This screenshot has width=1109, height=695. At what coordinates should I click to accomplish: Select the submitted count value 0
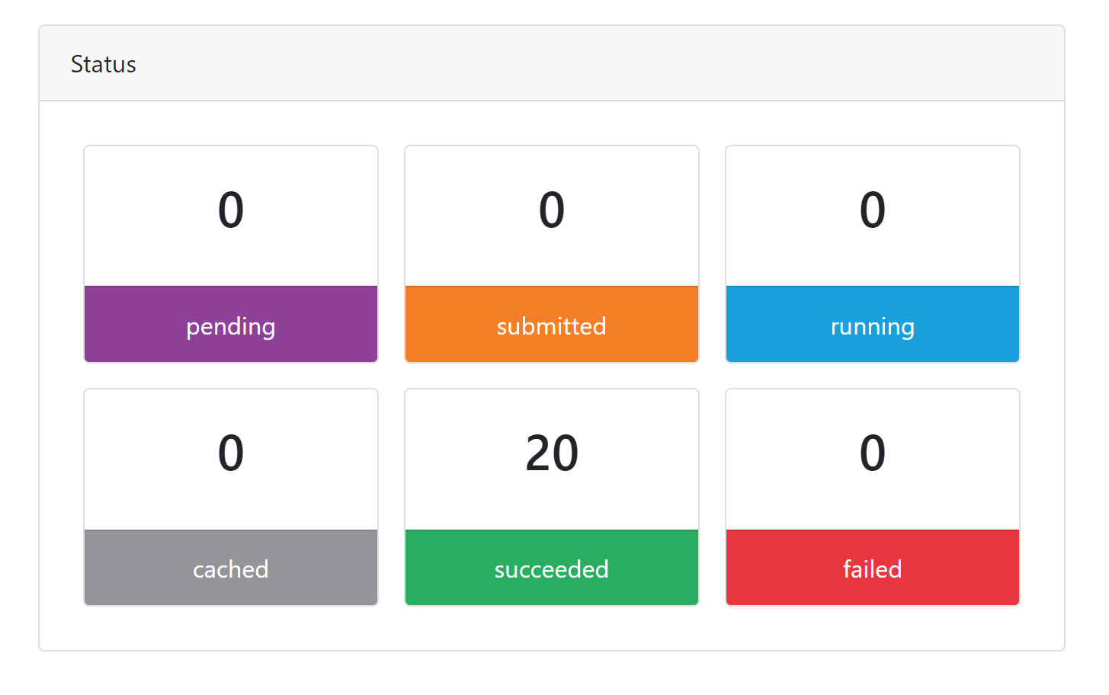pyautogui.click(x=552, y=210)
